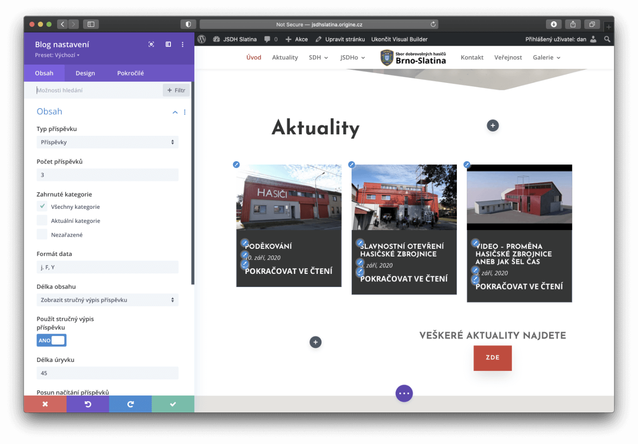Click the search magnifier in admin bar
638x444 pixels.
607,39
